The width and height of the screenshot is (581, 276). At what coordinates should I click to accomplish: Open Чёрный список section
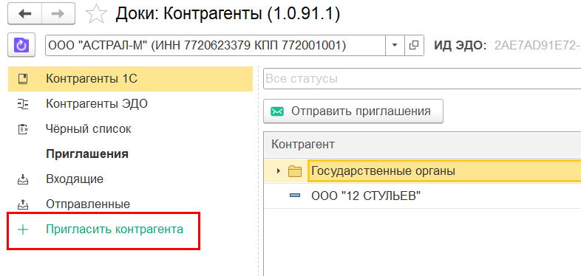[89, 129]
